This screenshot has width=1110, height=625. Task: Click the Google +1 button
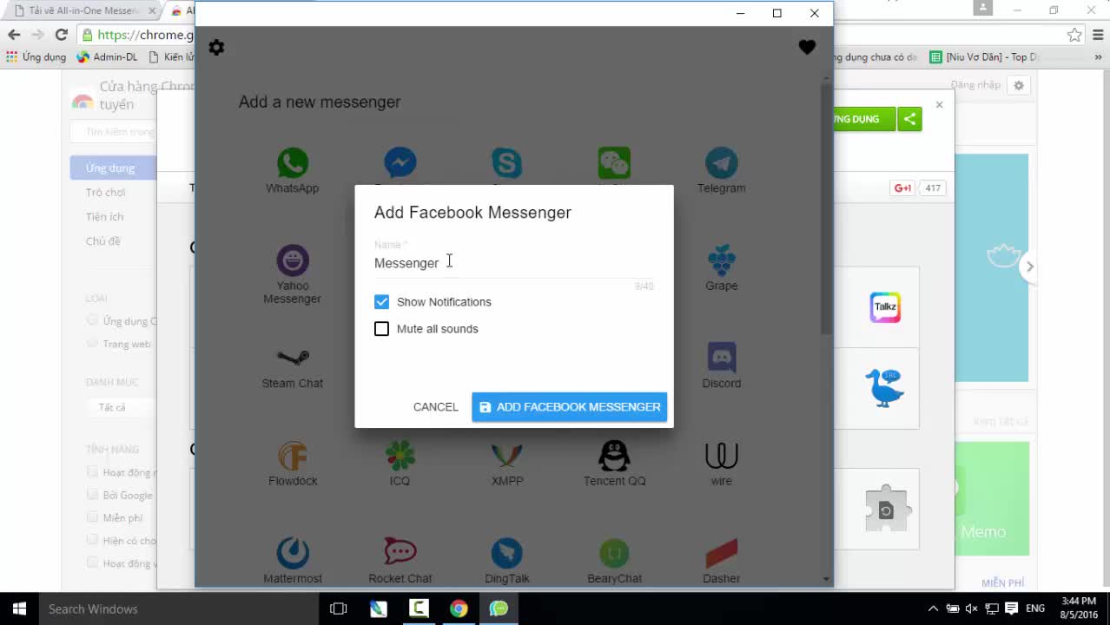(x=902, y=188)
